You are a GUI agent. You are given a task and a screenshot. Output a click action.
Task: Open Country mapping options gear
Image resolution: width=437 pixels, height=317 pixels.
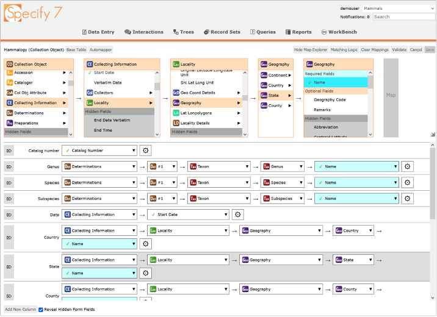(145, 244)
